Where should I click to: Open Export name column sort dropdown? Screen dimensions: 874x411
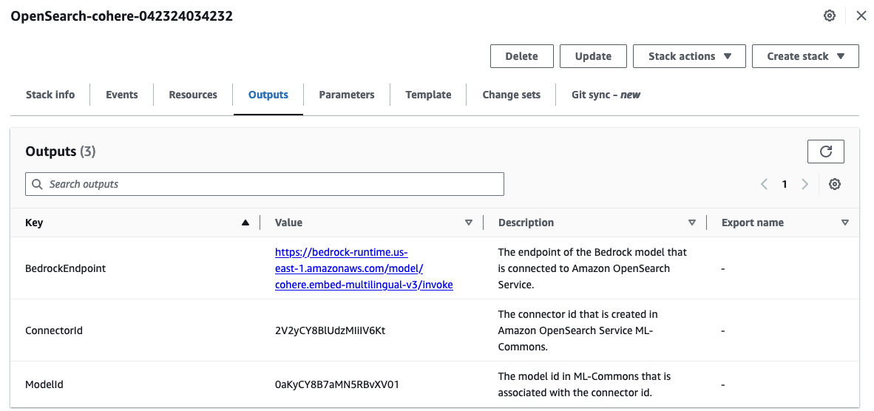(844, 223)
